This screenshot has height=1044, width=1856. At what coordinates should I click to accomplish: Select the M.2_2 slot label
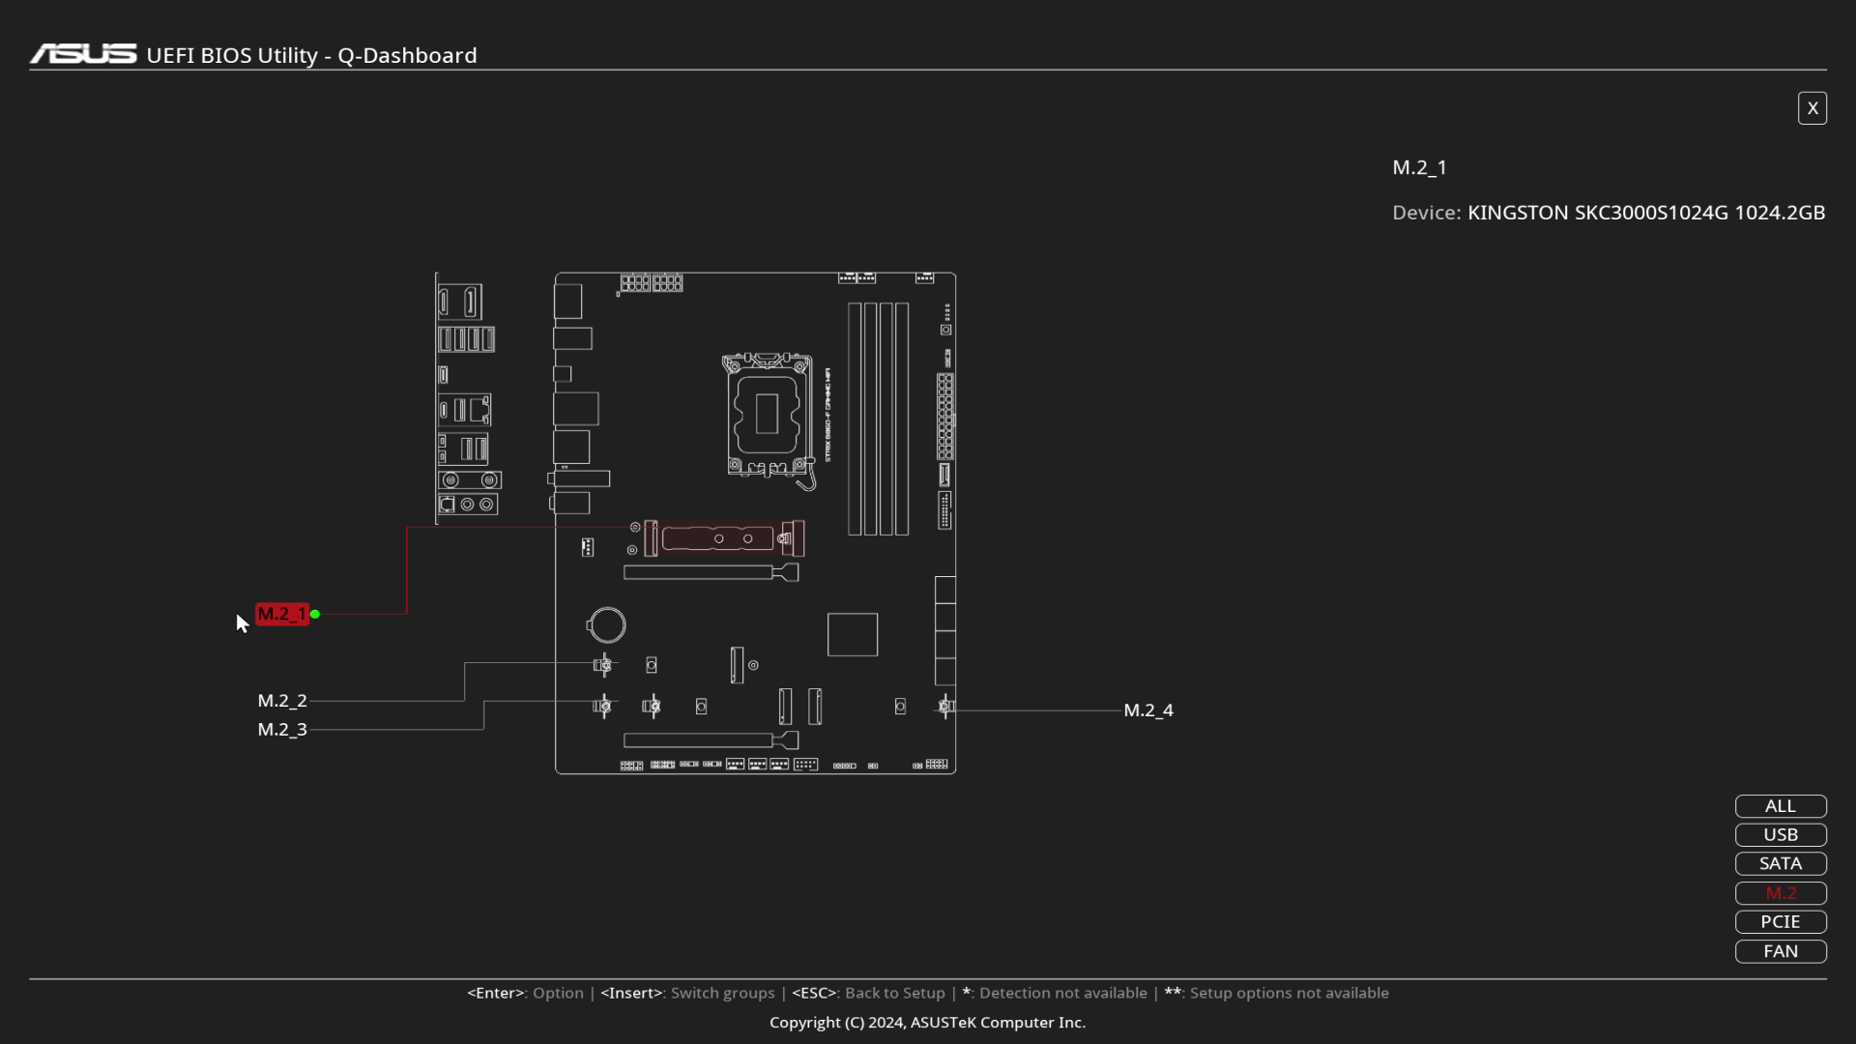[282, 701]
